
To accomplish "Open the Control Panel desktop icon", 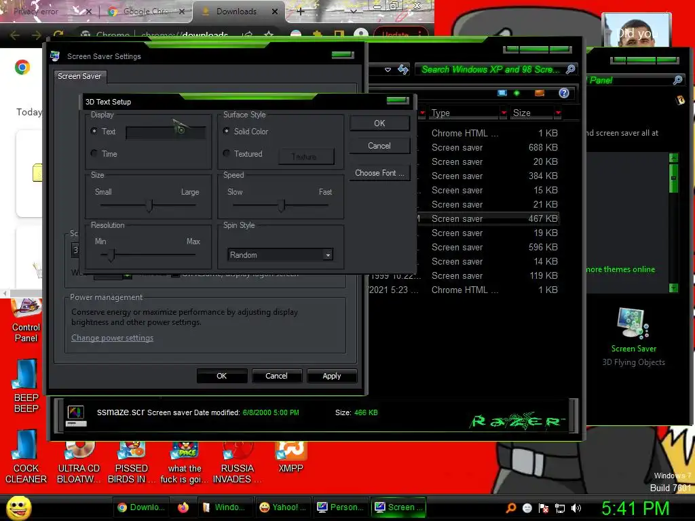I will tap(26, 321).
